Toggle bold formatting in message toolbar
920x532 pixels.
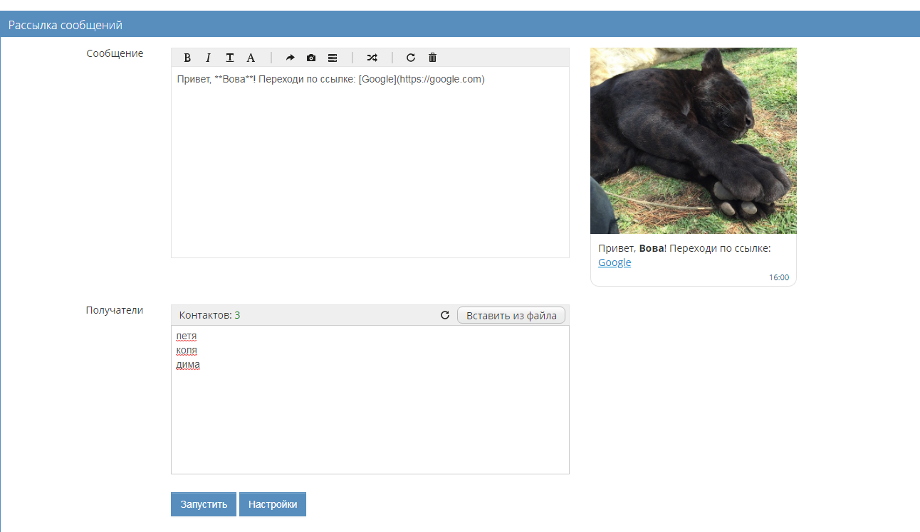(x=188, y=58)
